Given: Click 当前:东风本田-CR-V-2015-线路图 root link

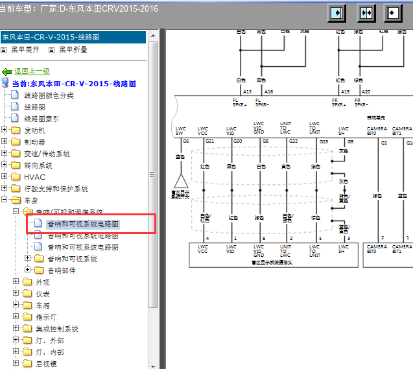Looking at the screenshot, I should [x=74, y=84].
